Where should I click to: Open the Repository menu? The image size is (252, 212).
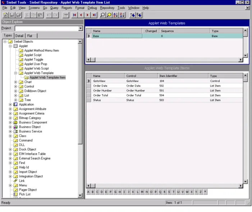[107, 8]
